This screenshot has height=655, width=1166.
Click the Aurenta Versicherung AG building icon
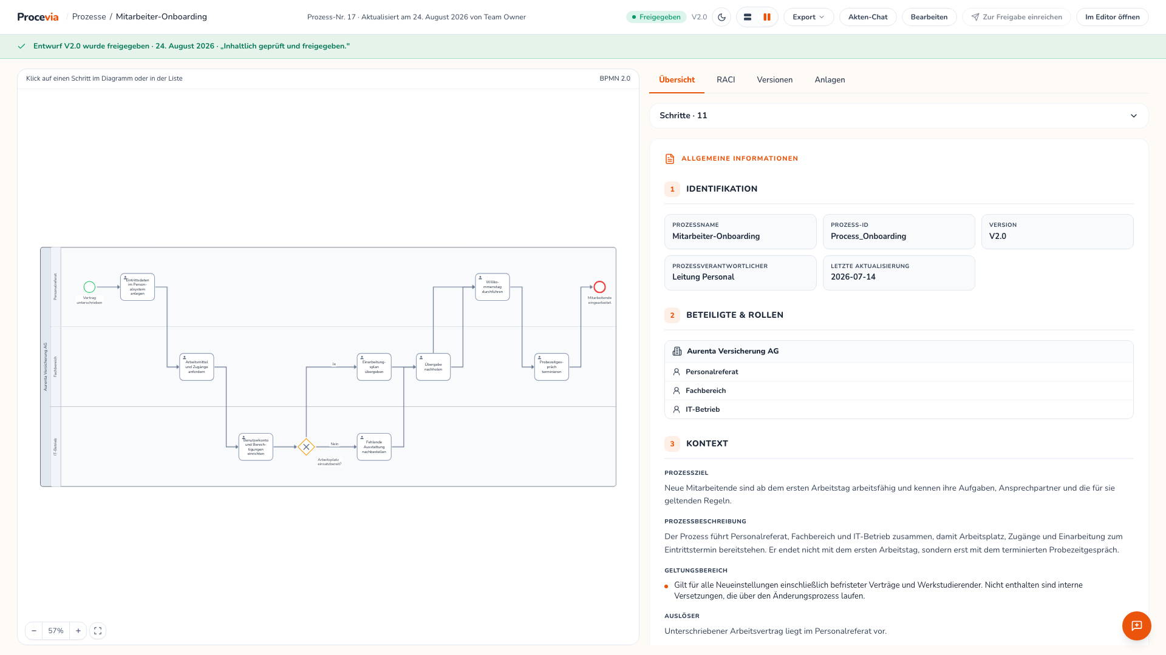pyautogui.click(x=677, y=351)
